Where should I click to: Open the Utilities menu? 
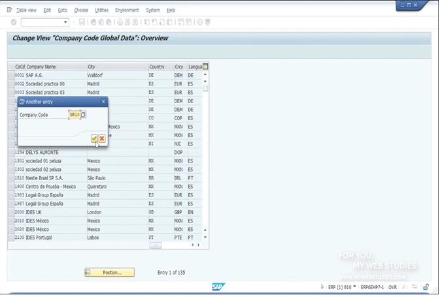pos(101,10)
